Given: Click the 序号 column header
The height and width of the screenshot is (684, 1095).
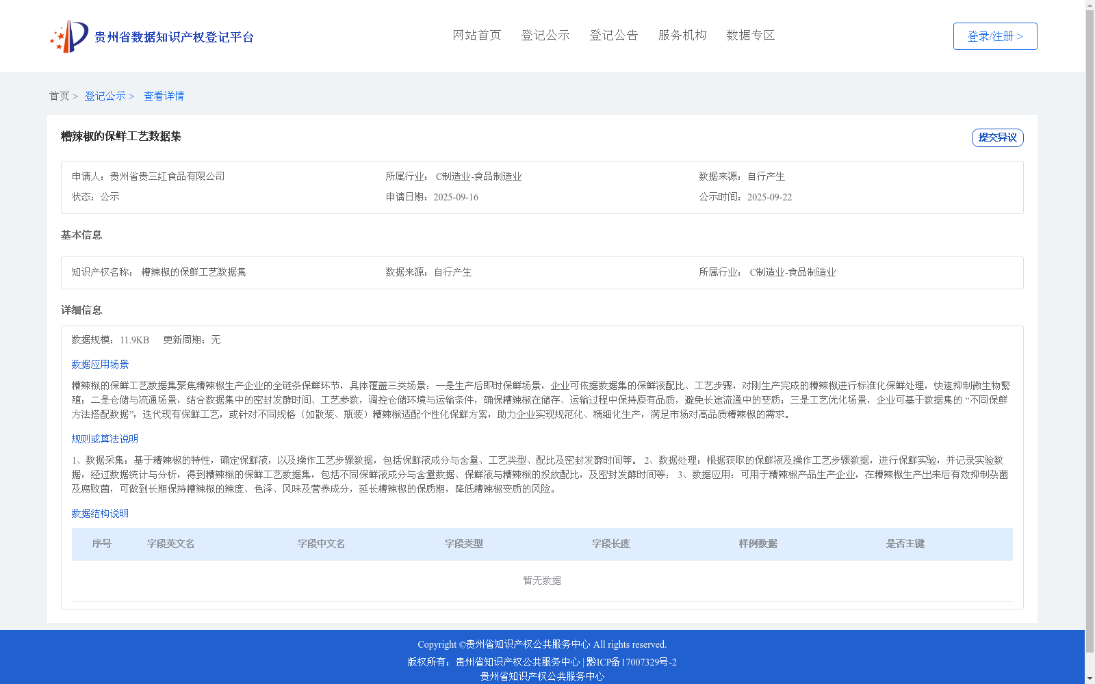Looking at the screenshot, I should pyautogui.click(x=101, y=544).
